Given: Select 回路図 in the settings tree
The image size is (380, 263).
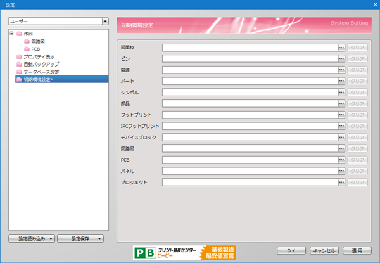Looking at the screenshot, I should click(x=37, y=41).
